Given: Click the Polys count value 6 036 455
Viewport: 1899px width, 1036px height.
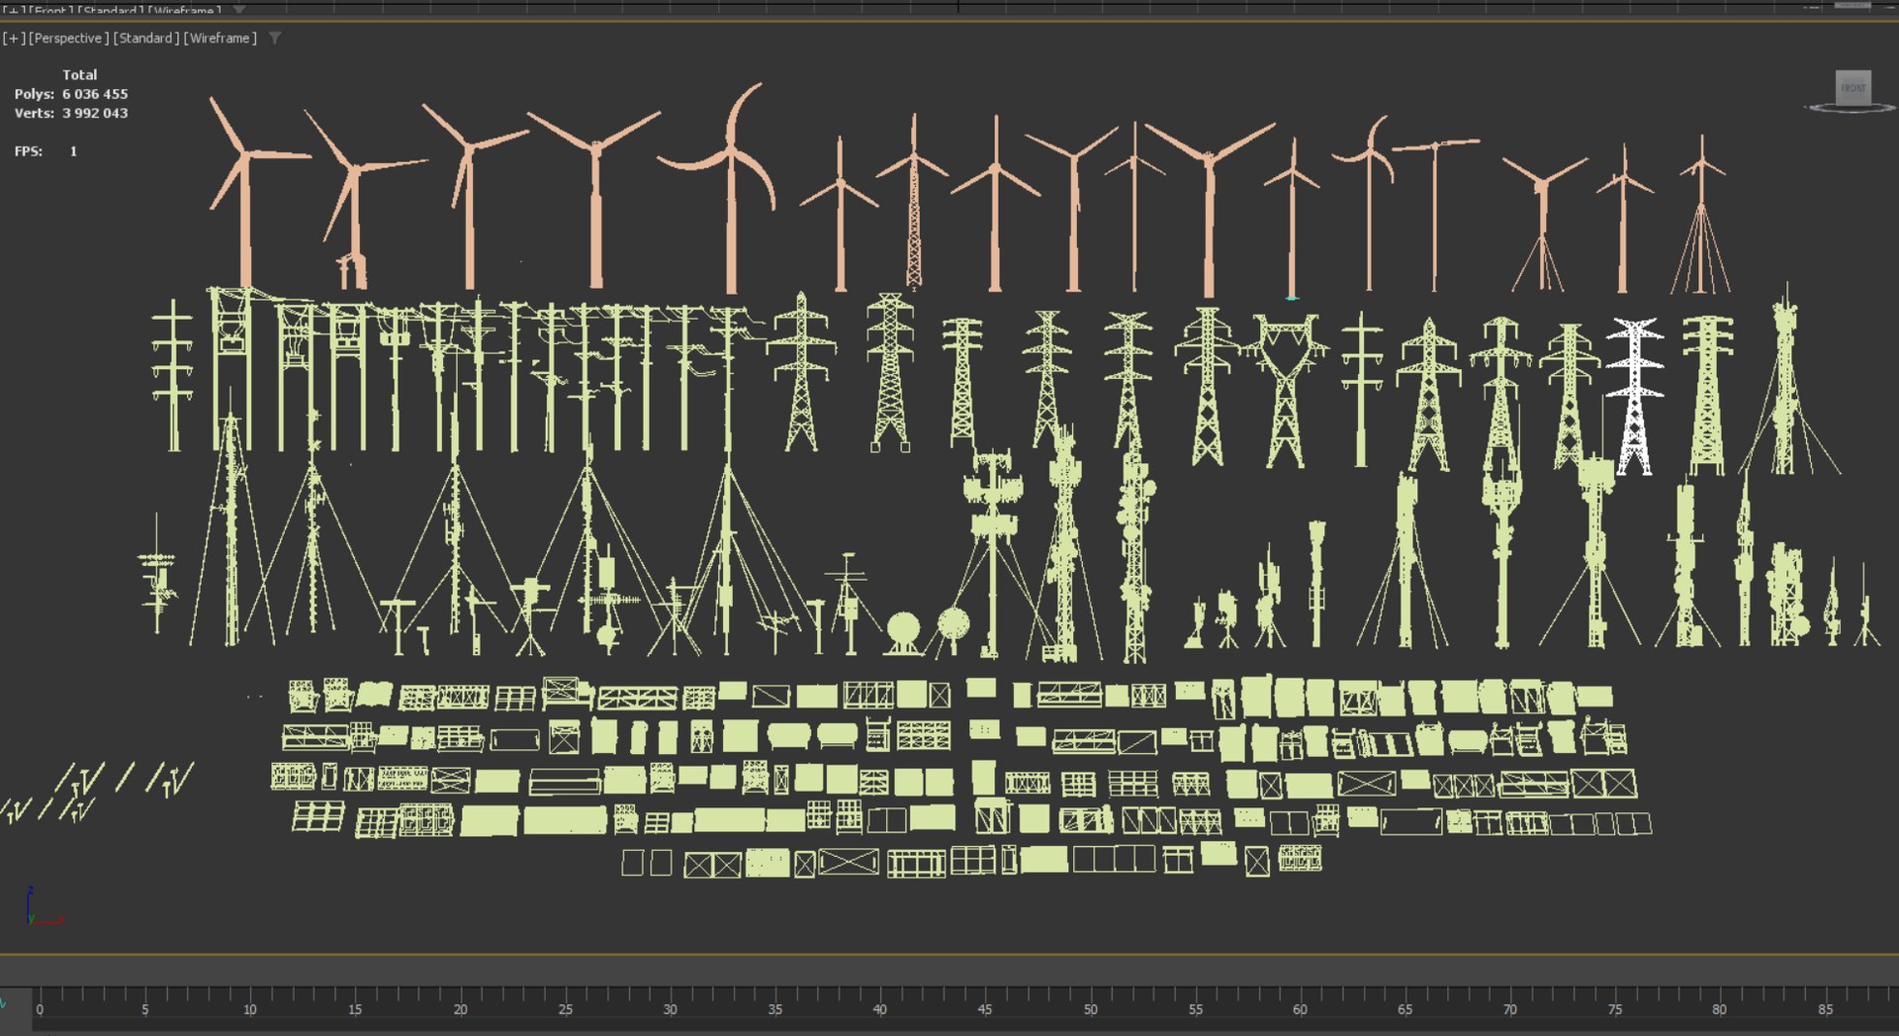Looking at the screenshot, I should point(95,94).
